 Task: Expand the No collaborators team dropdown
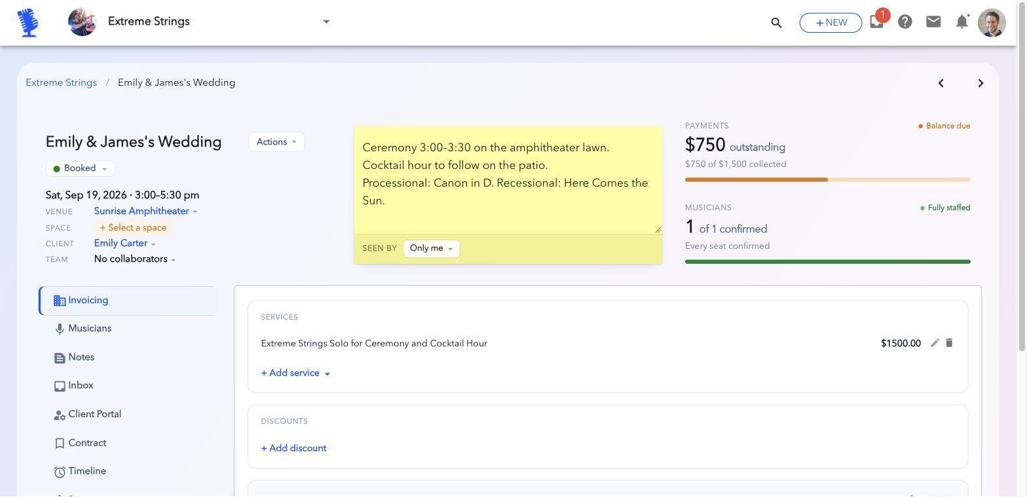pos(135,259)
